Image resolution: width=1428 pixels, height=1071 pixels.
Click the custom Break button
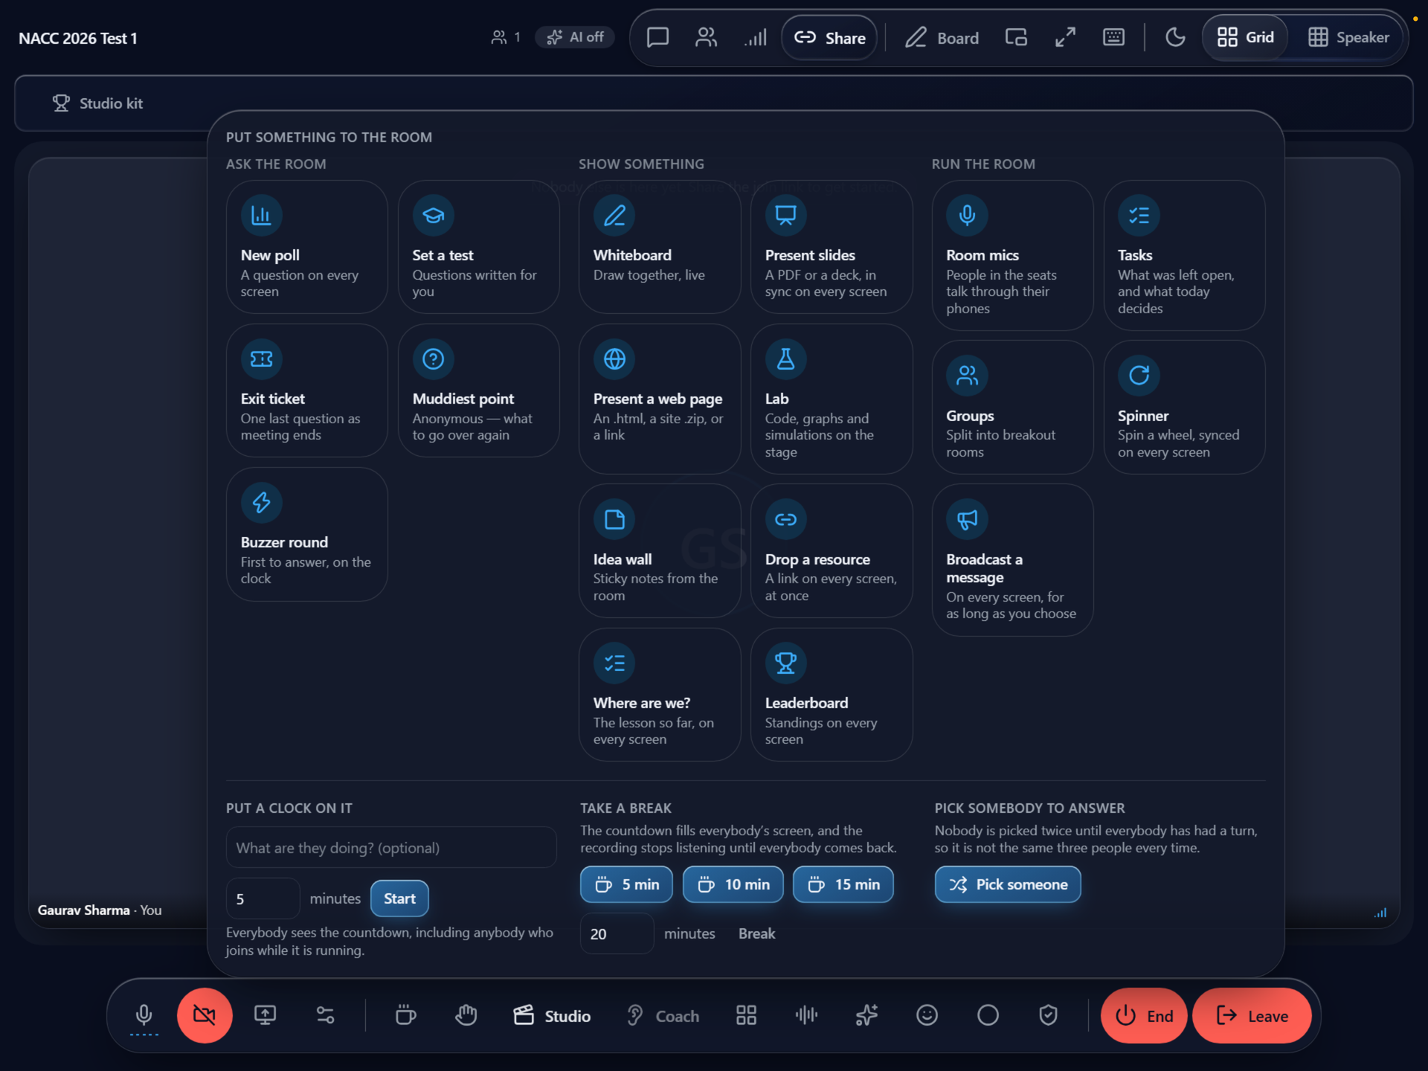click(756, 933)
